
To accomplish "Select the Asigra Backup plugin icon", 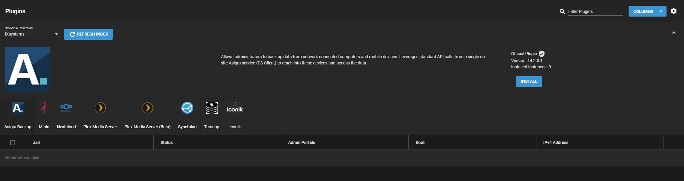I will click(x=18, y=108).
